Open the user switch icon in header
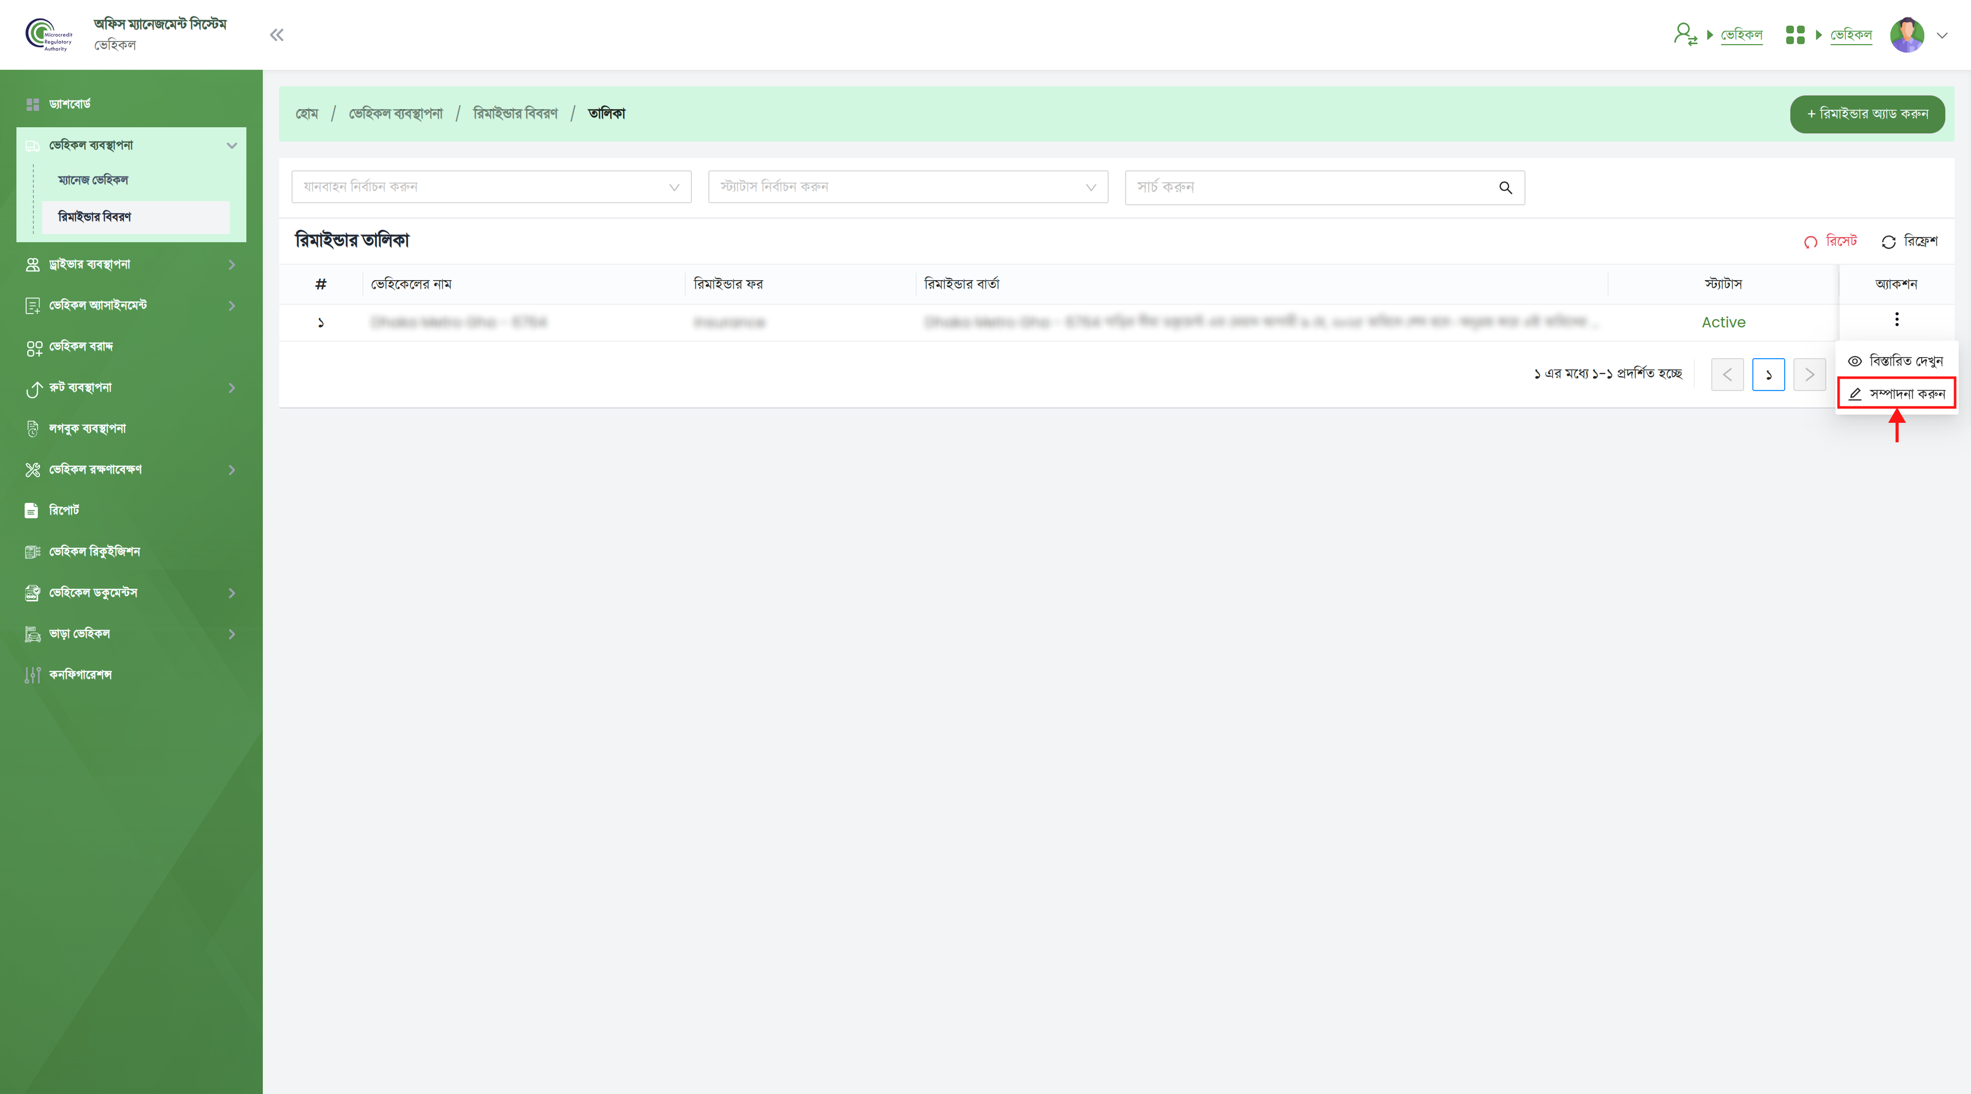This screenshot has height=1094, width=1971. (1686, 34)
